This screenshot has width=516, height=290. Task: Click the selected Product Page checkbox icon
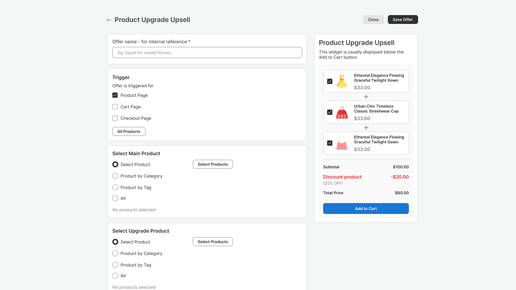[x=115, y=95]
